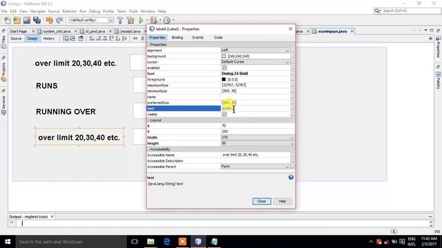Open the Properties side panel on right
The image size is (442, 248).
point(439,46)
